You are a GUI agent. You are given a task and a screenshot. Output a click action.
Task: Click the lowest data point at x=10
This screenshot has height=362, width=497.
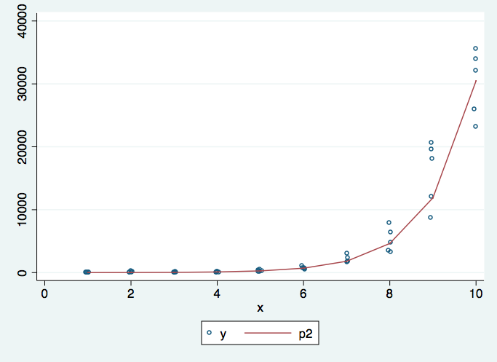tap(475, 126)
